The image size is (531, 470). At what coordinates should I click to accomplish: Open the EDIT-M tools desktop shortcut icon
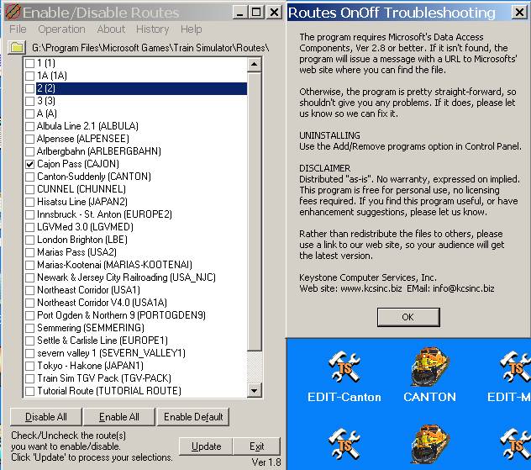(x=515, y=367)
